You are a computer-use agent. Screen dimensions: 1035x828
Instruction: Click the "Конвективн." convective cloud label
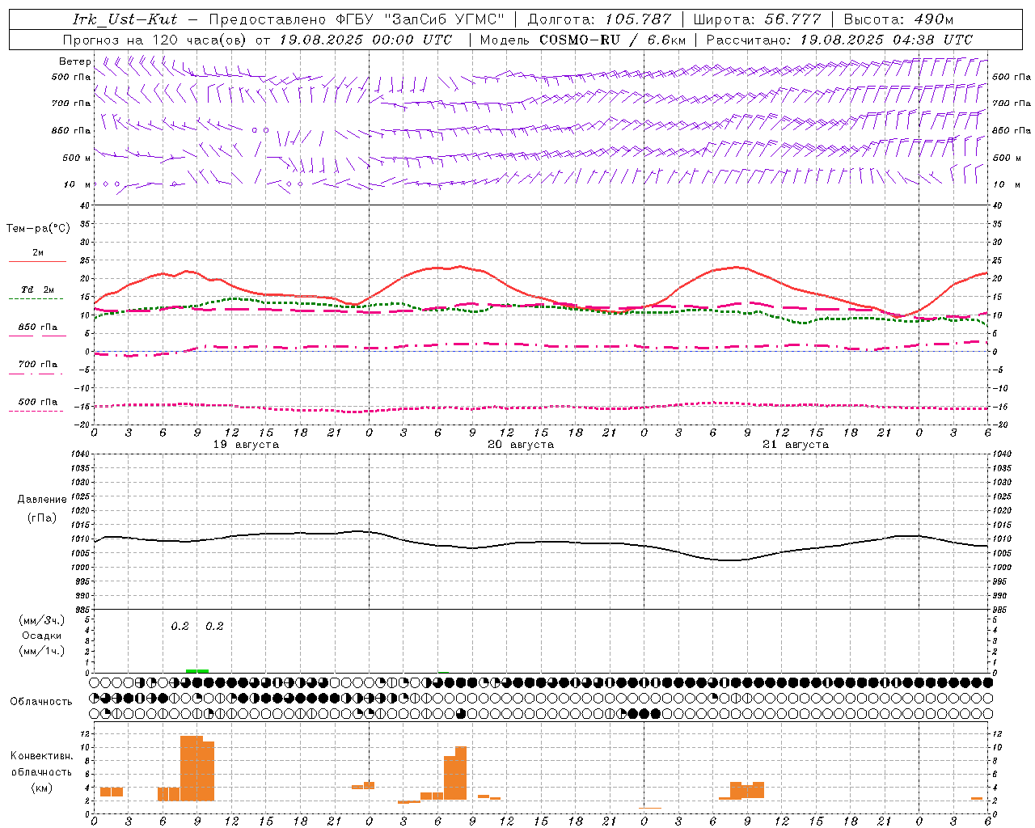[x=42, y=756]
